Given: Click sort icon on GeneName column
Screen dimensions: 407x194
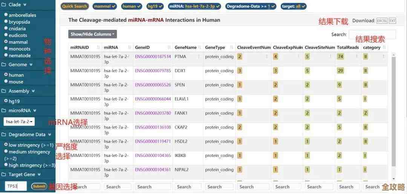Looking at the screenshot, I should [x=200, y=48].
